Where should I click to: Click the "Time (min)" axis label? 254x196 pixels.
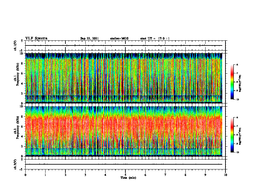pyautogui.click(x=128, y=178)
